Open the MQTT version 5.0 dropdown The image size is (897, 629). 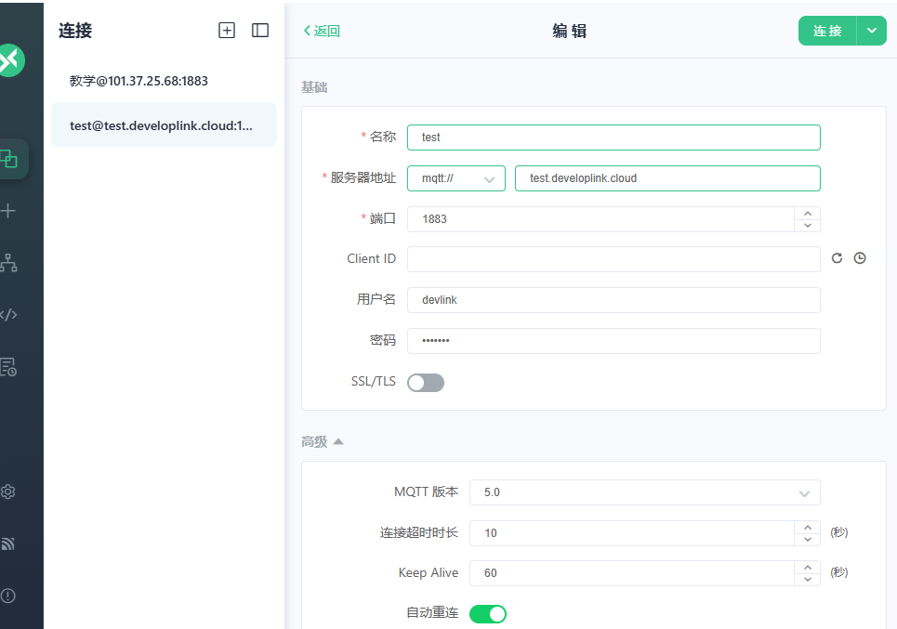click(x=645, y=493)
